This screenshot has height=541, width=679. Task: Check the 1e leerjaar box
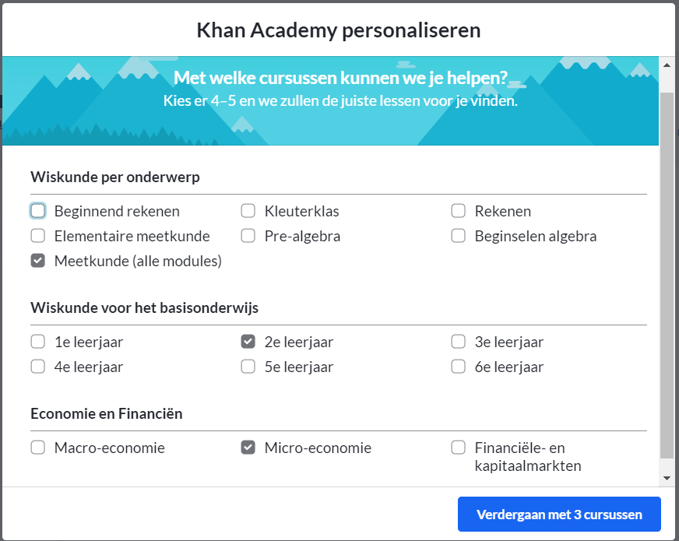[37, 342]
